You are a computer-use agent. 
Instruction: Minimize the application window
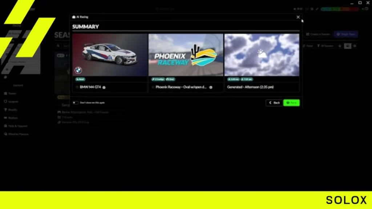[352, 3]
